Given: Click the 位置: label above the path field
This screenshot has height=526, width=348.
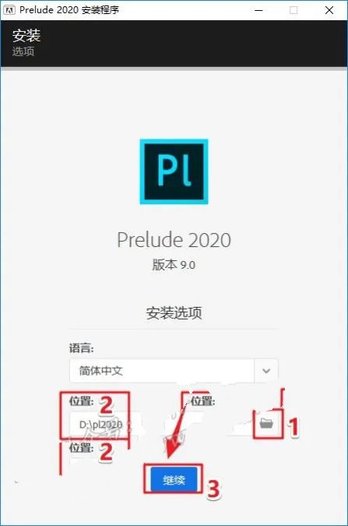Looking at the screenshot, I should click(x=82, y=401).
